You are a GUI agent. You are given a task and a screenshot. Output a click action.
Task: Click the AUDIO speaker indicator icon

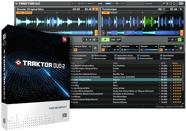[x=82, y=3]
